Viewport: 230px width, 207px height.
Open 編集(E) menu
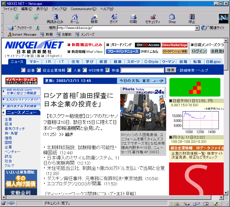tap(26, 9)
